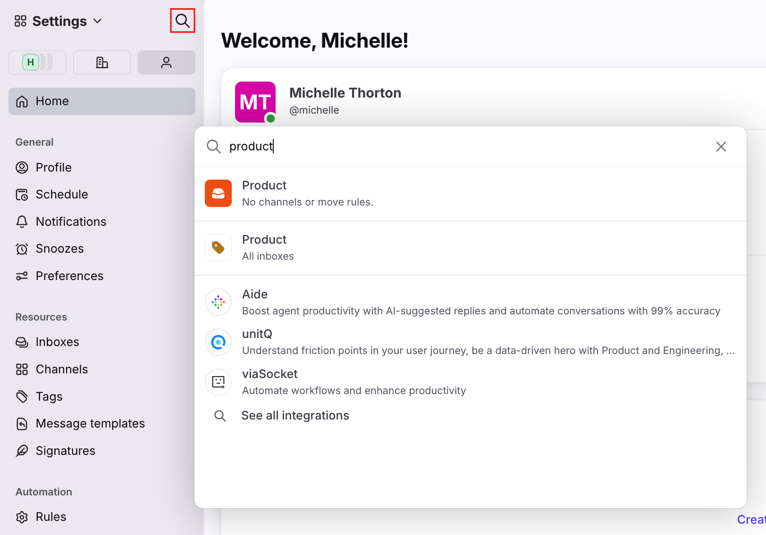Open Inboxes in Resources
This screenshot has height=535, width=766.
[x=57, y=342]
